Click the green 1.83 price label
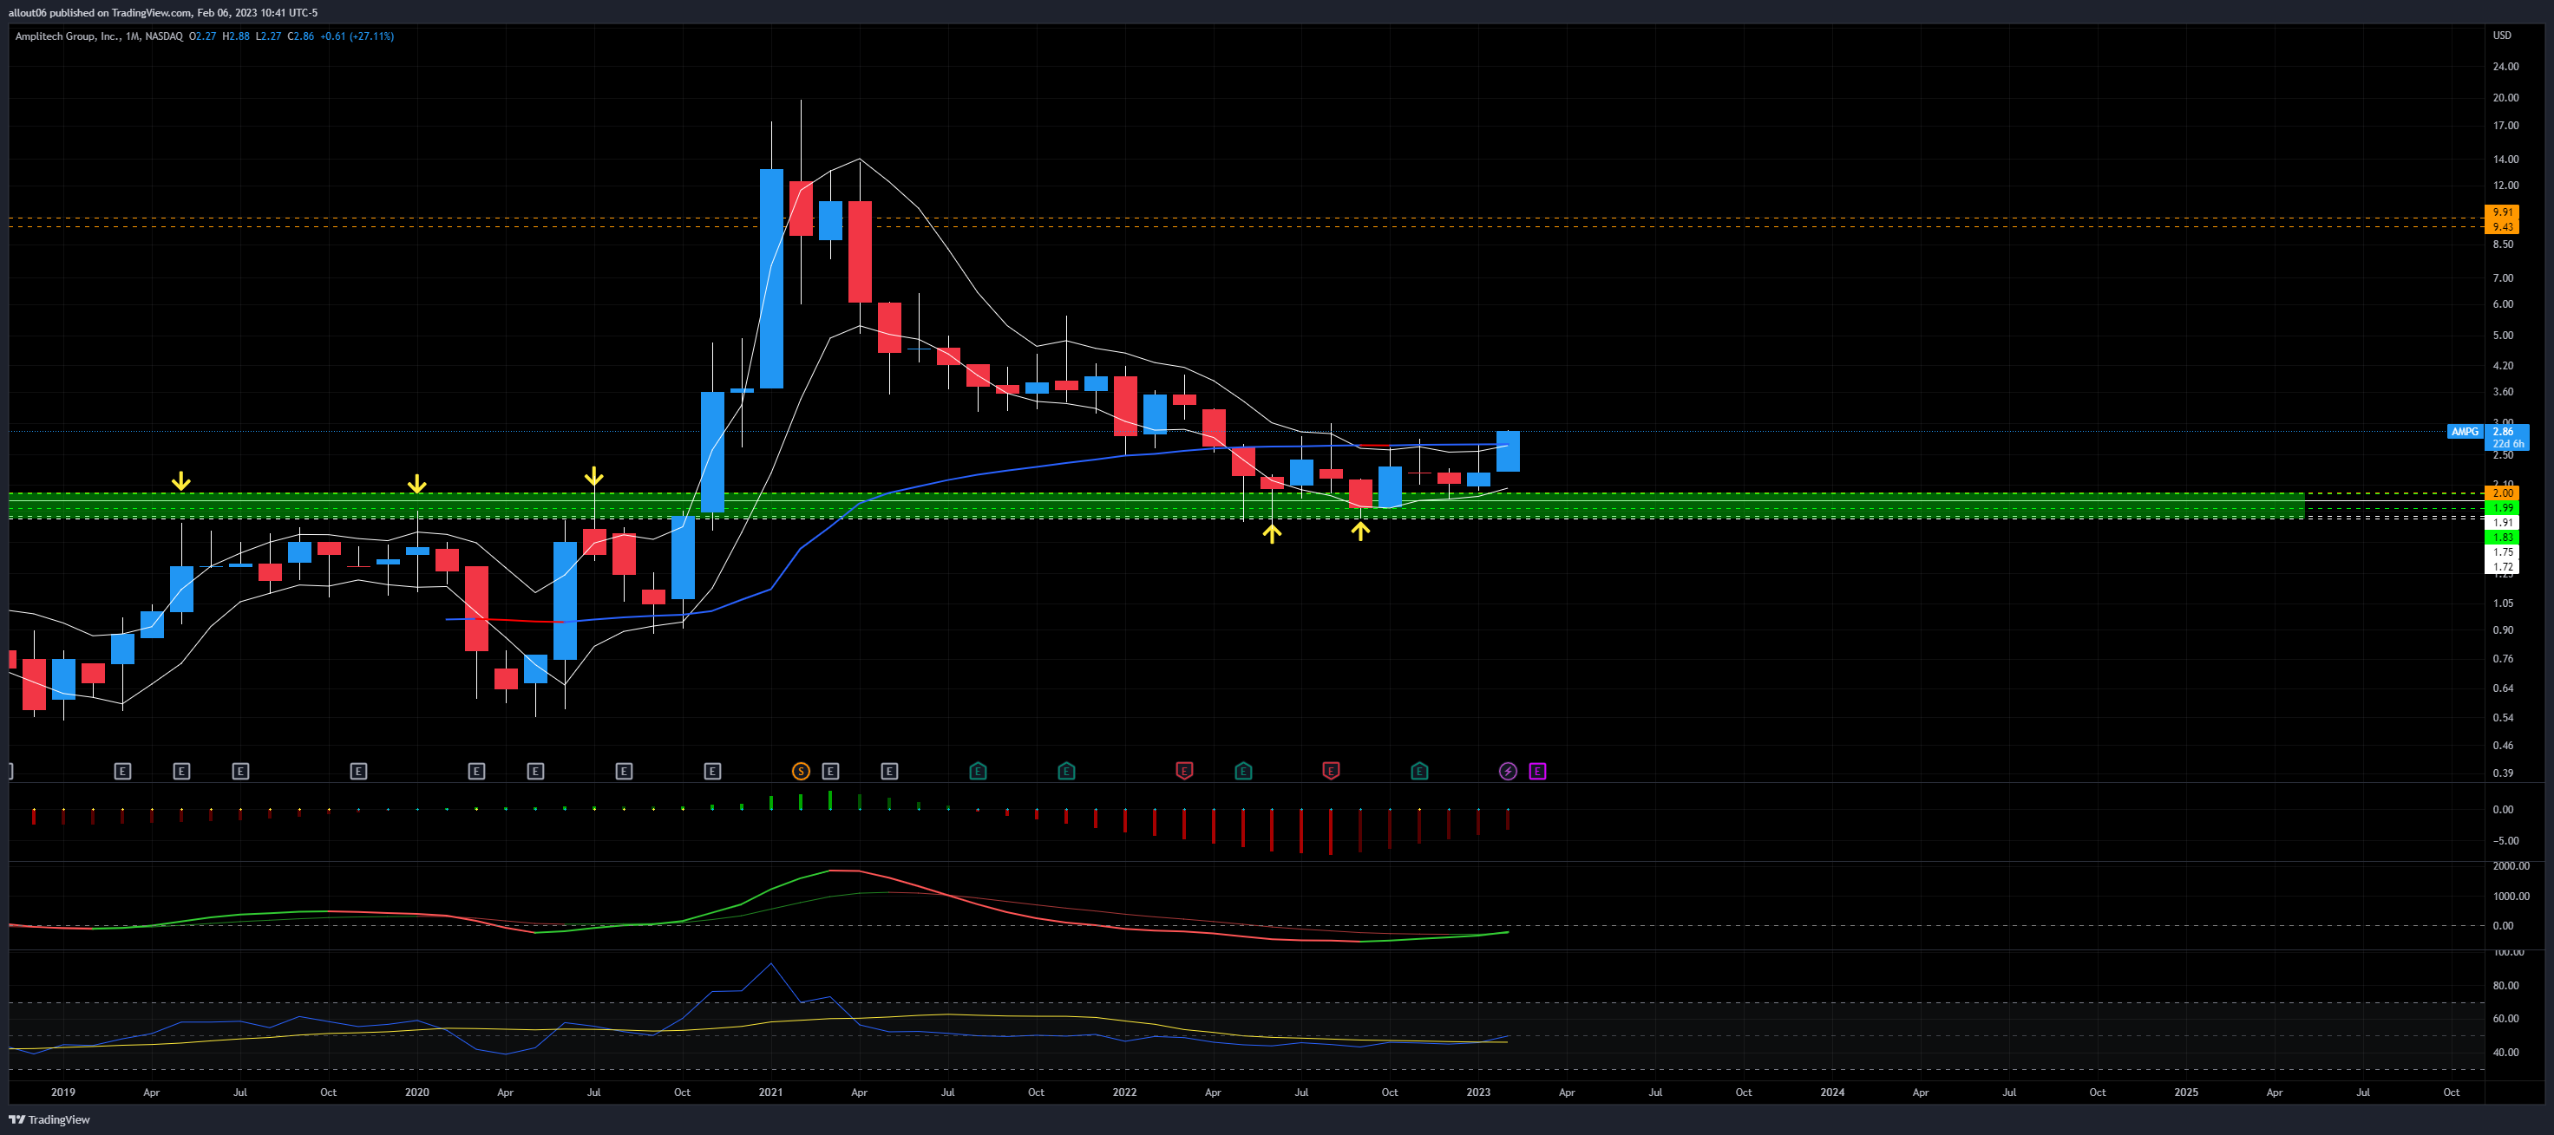 pyautogui.click(x=2501, y=538)
